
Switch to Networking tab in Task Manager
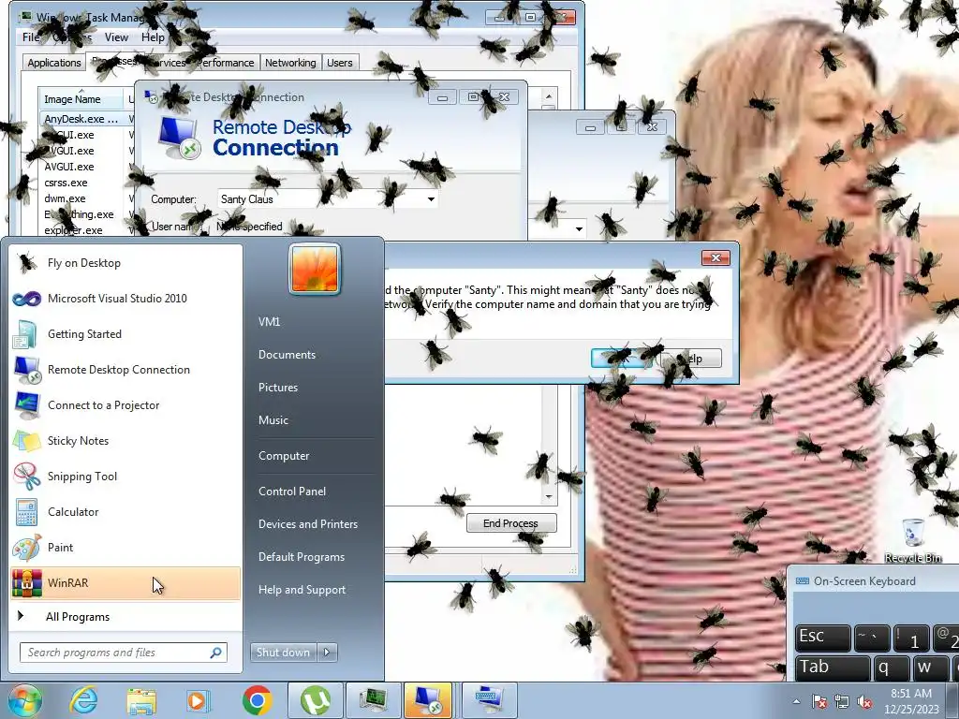pos(290,63)
